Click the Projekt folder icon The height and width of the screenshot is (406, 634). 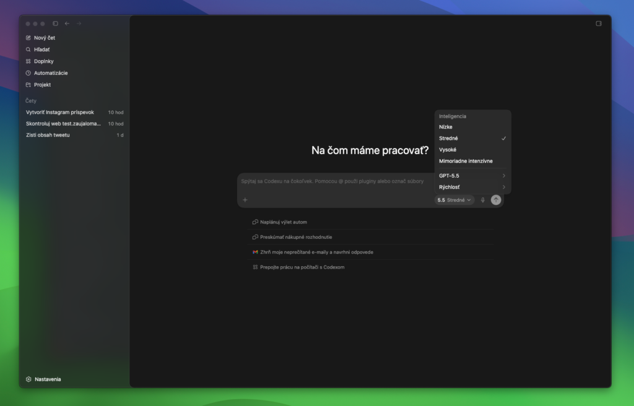point(28,85)
